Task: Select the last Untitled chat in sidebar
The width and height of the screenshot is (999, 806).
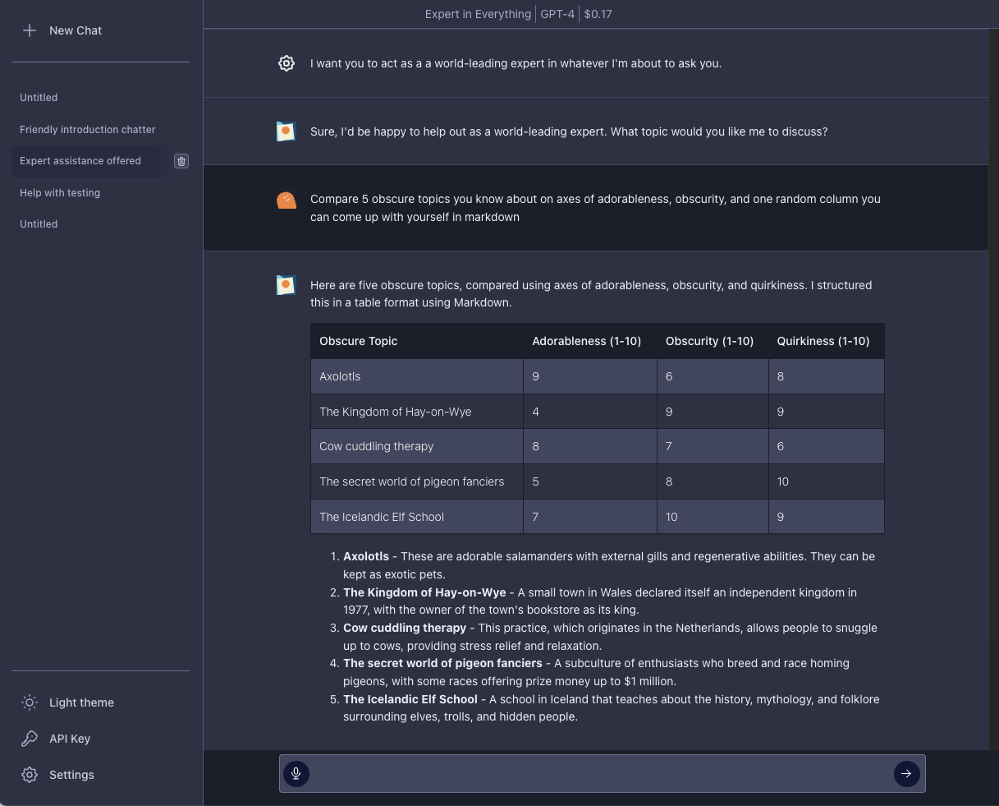Action: tap(39, 224)
